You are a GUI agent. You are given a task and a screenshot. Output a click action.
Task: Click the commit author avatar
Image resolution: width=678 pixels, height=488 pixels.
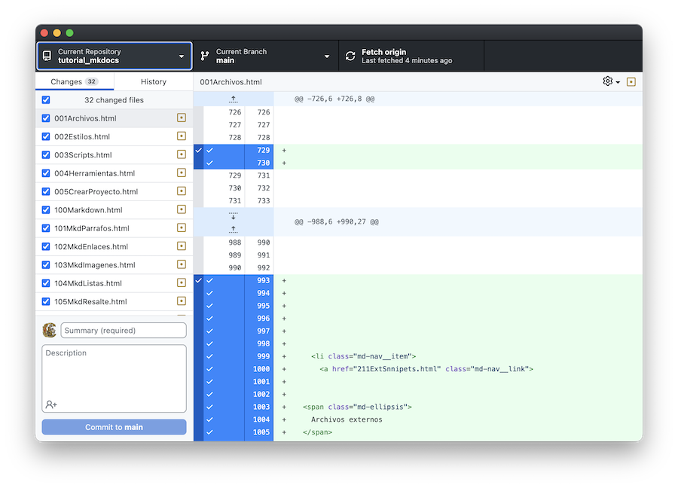pos(50,330)
